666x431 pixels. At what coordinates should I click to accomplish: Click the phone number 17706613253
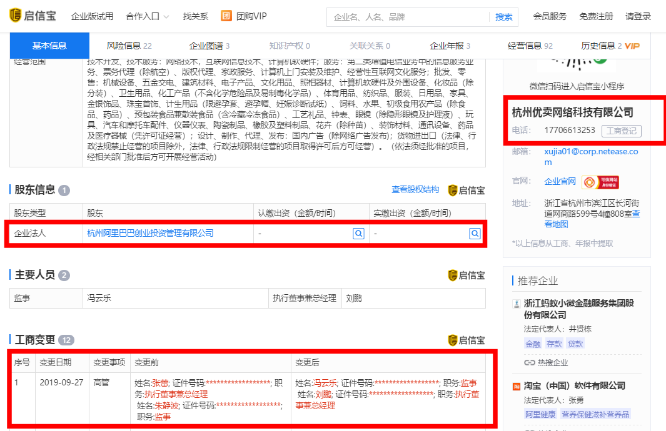(x=570, y=130)
